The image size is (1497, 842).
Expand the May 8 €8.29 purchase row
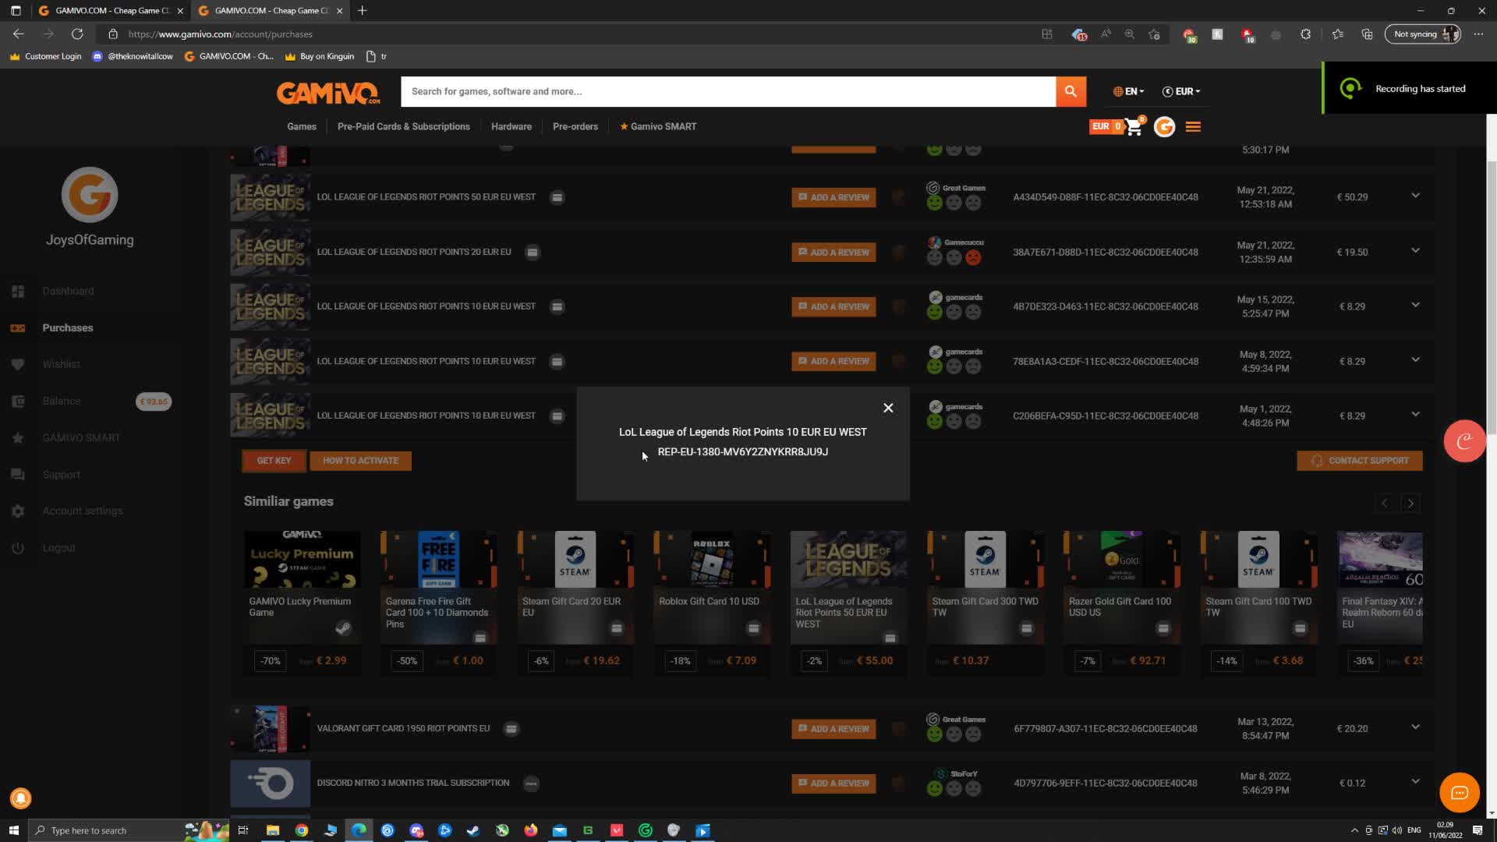(x=1415, y=359)
